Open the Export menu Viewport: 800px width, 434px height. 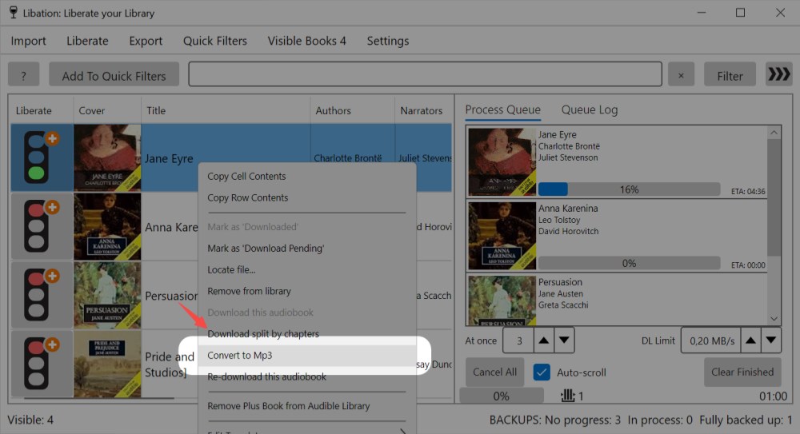(146, 41)
